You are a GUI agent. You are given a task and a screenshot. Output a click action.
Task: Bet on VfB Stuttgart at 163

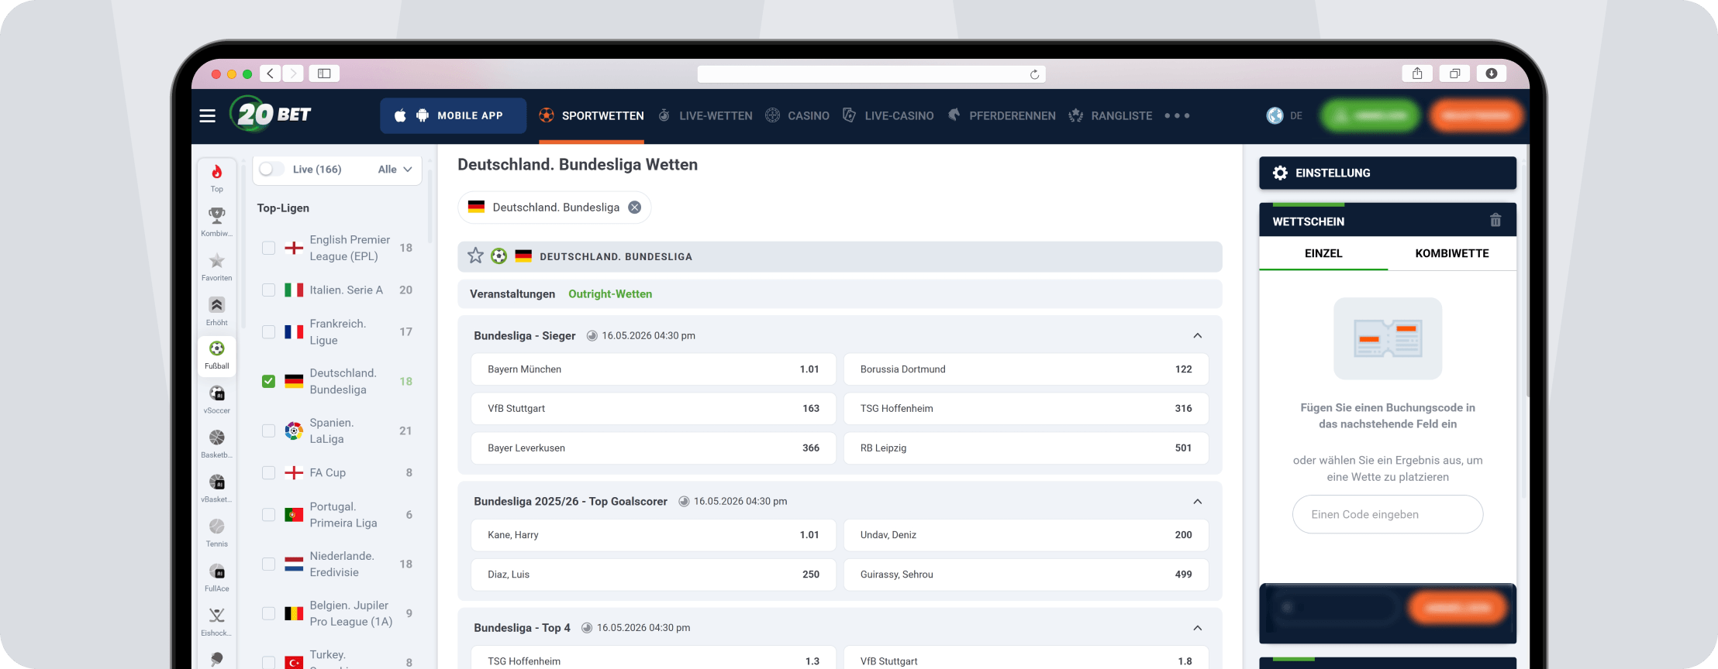[654, 408]
